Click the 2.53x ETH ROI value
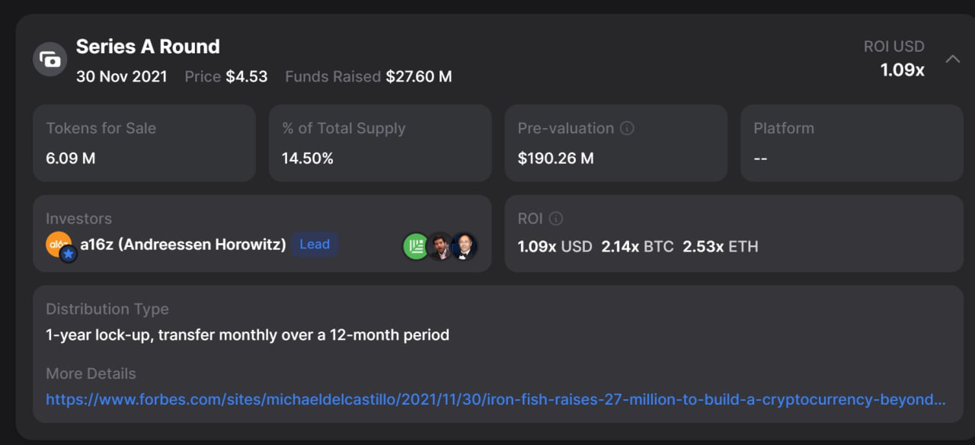This screenshot has width=975, height=445. pyautogui.click(x=721, y=246)
